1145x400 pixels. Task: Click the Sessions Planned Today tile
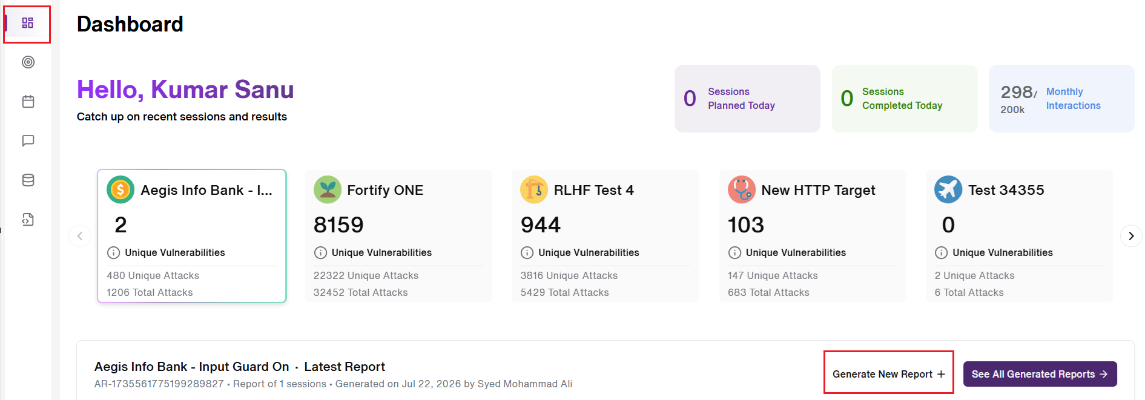pos(747,99)
